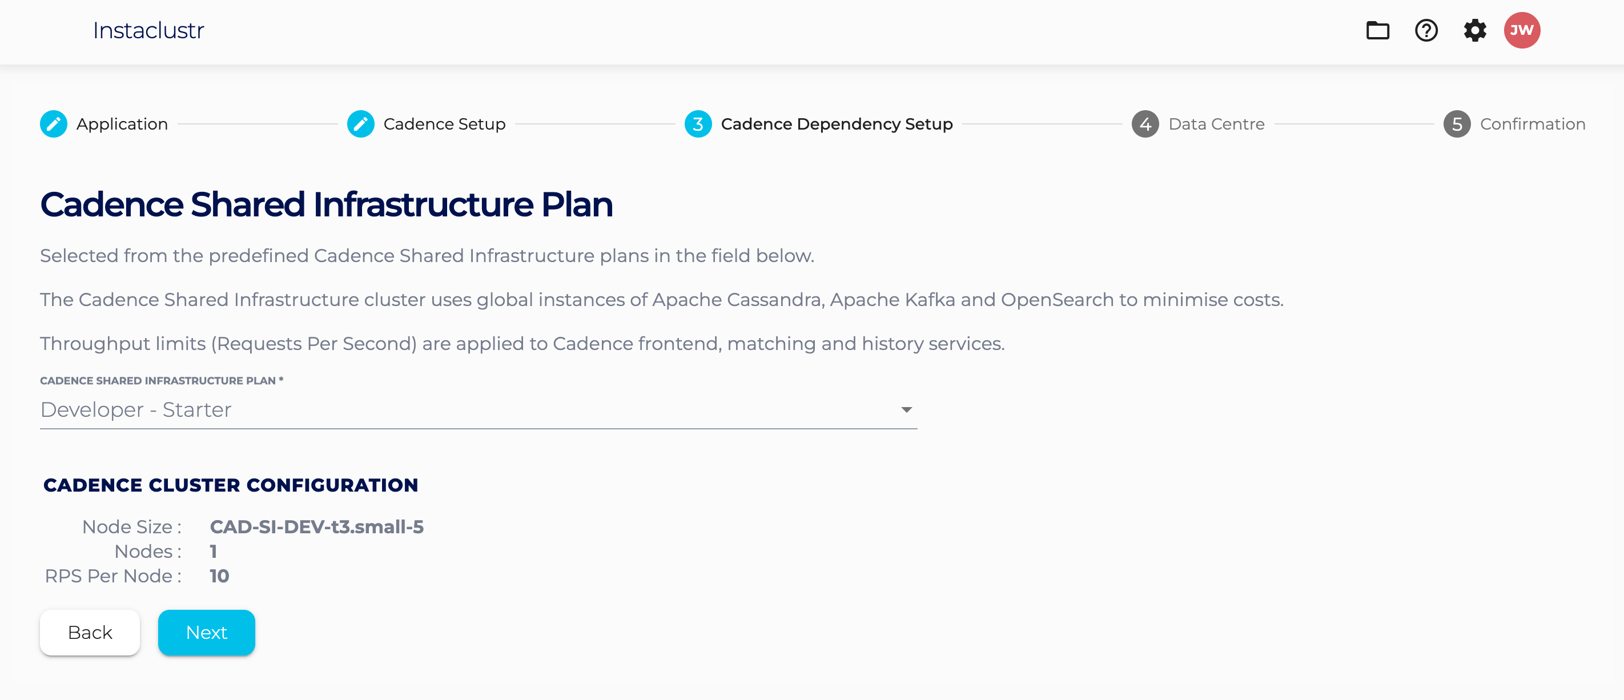The image size is (1624, 700).
Task: Click the step 4 Data Centre circle
Action: [1145, 124]
